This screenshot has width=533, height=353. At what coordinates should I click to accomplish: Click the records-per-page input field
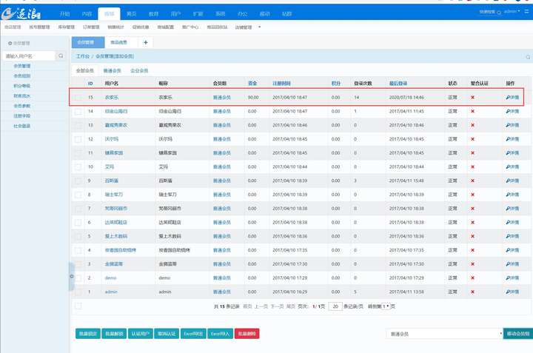tap(335, 306)
